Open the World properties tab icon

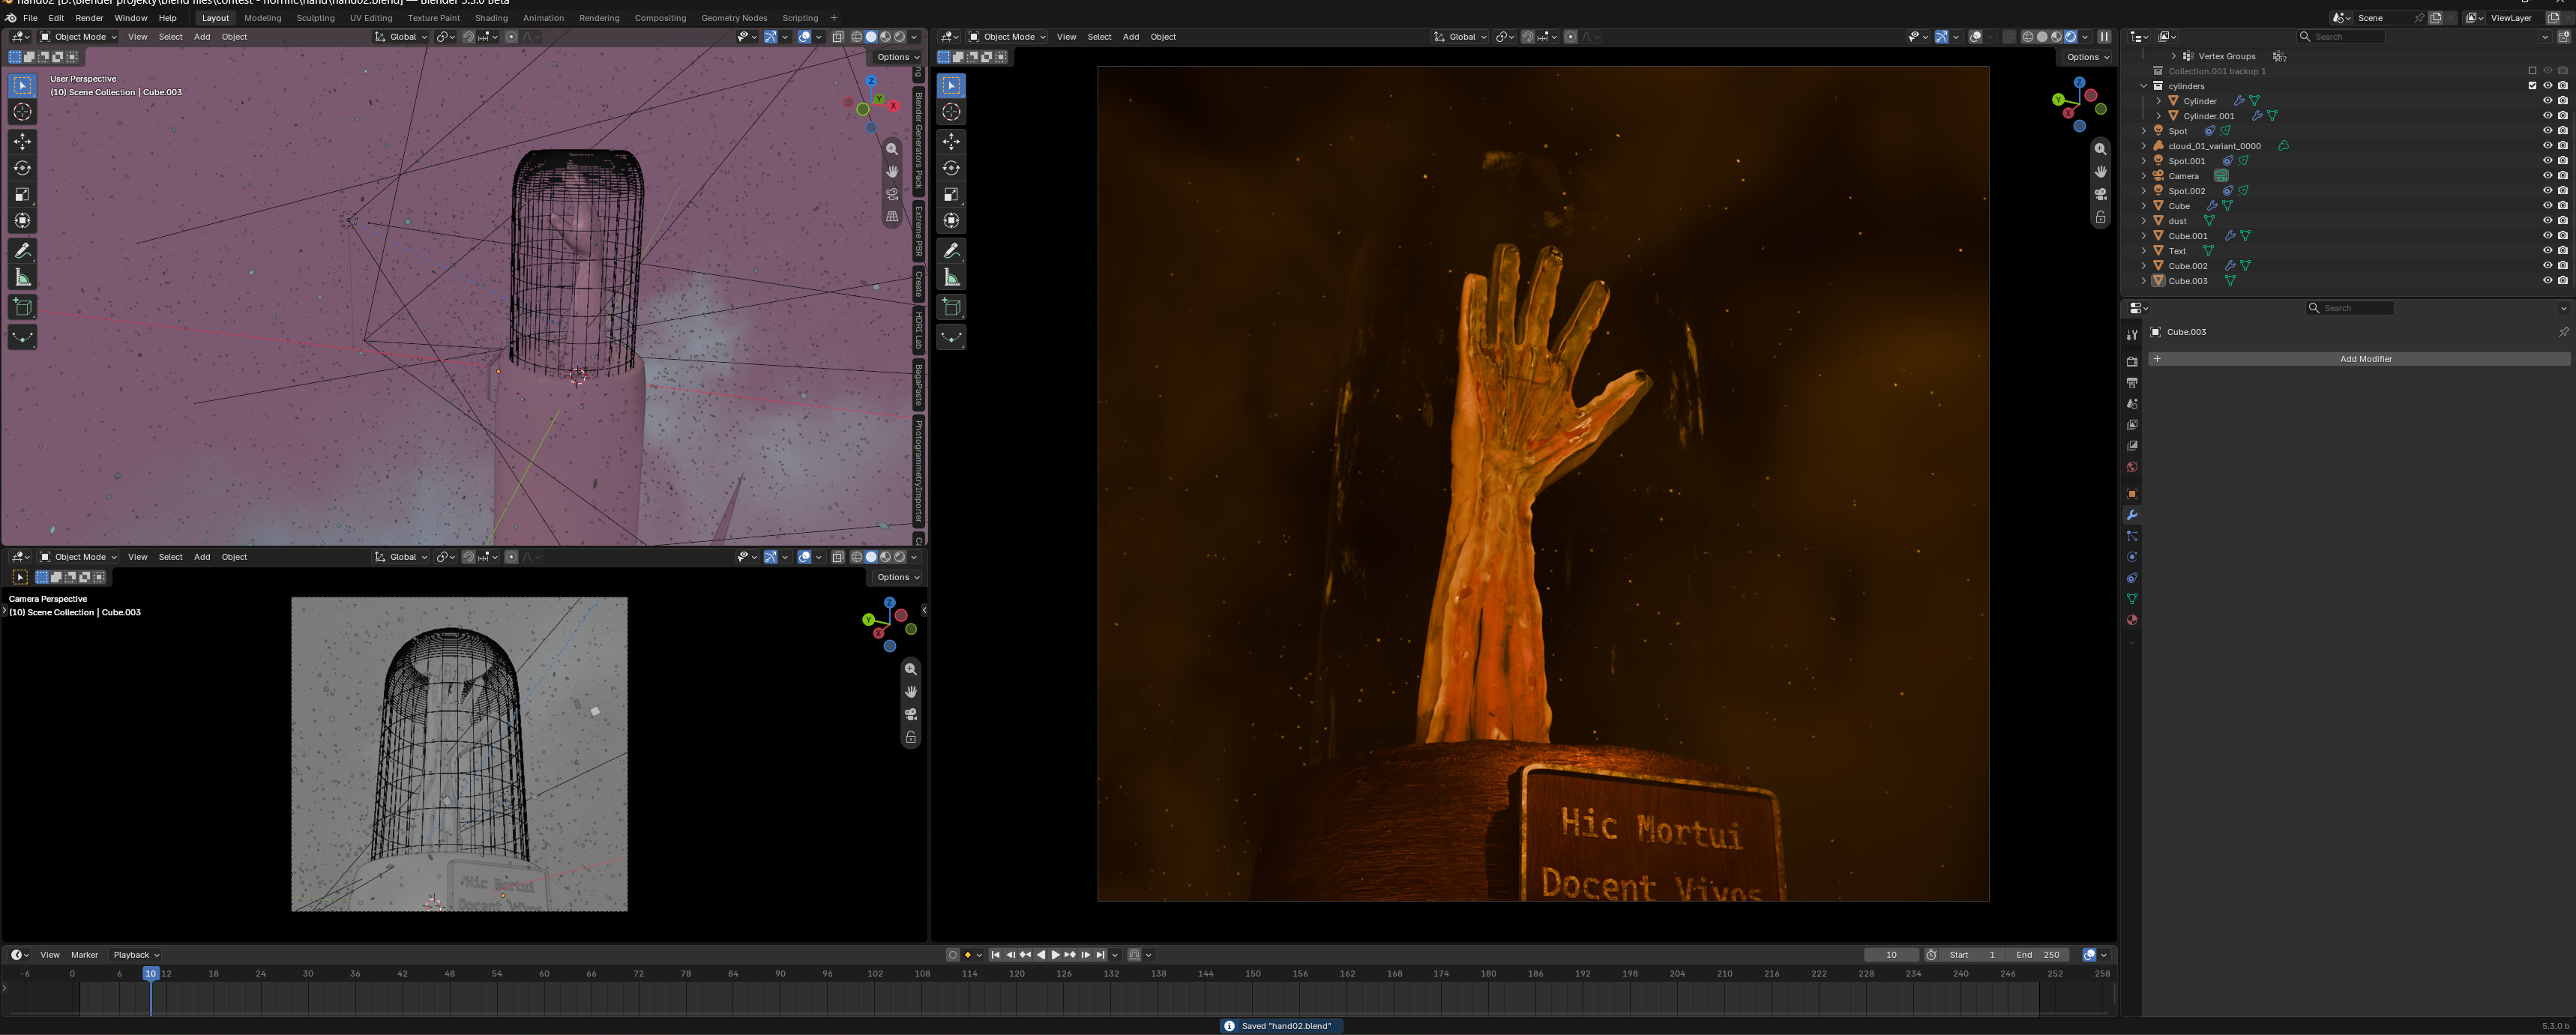(x=2131, y=467)
